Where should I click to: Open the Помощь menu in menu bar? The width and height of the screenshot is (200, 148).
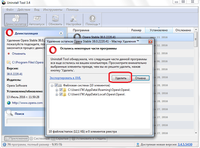tap(72, 10)
